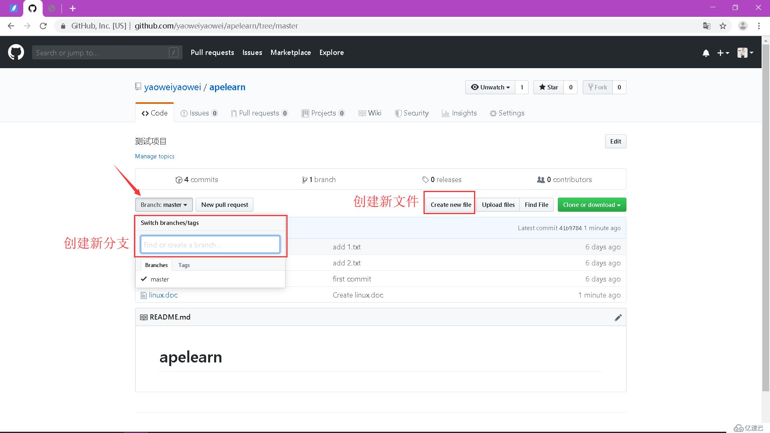Select the Branches tab in switcher
This screenshot has height=433, width=770.
pyautogui.click(x=156, y=264)
